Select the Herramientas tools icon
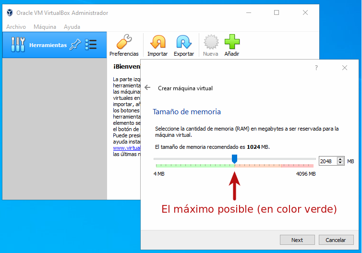 tap(18, 45)
